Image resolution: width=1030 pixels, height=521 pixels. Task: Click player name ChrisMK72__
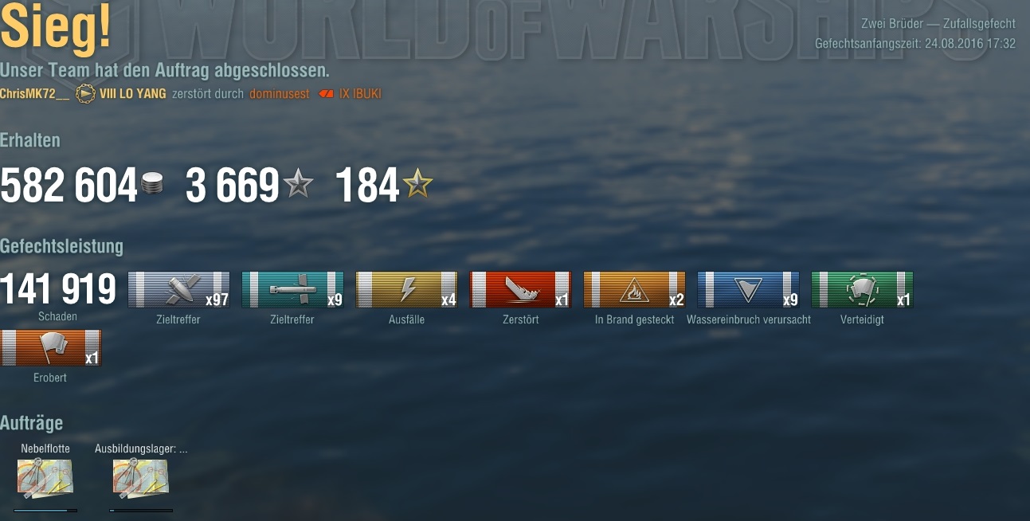(x=34, y=94)
